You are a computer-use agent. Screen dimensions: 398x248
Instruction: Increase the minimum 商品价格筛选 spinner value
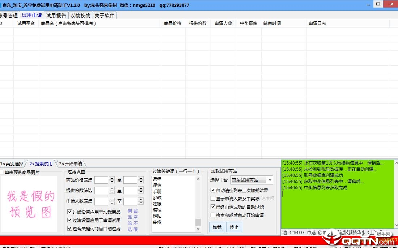coord(112,178)
